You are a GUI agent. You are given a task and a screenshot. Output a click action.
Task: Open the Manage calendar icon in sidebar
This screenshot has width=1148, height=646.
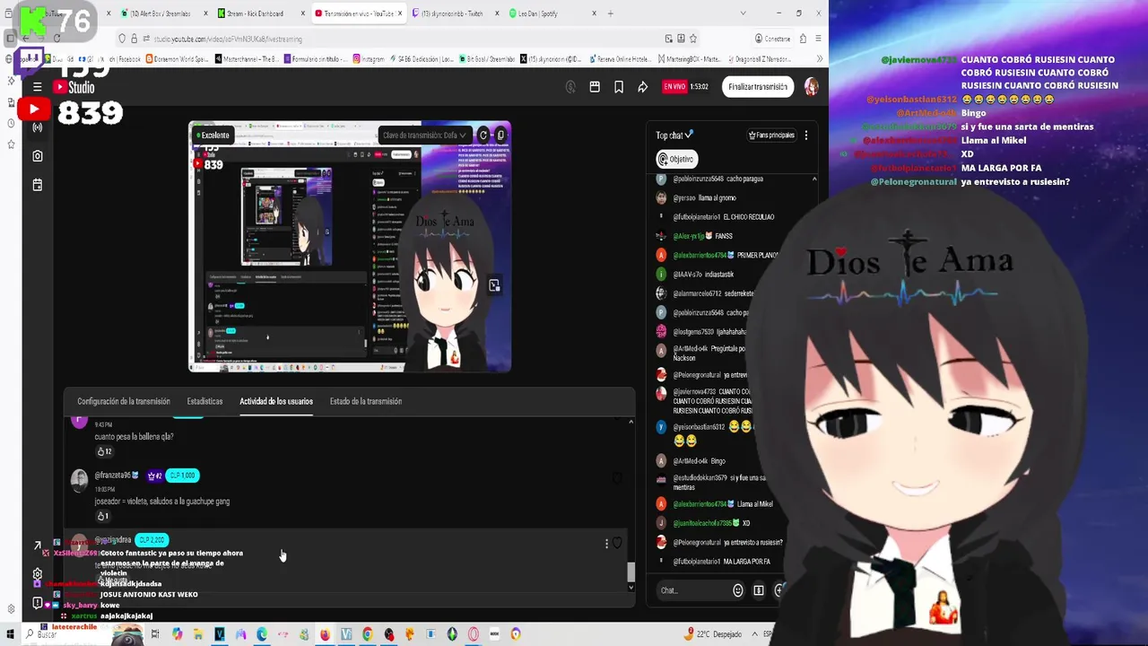(x=37, y=185)
